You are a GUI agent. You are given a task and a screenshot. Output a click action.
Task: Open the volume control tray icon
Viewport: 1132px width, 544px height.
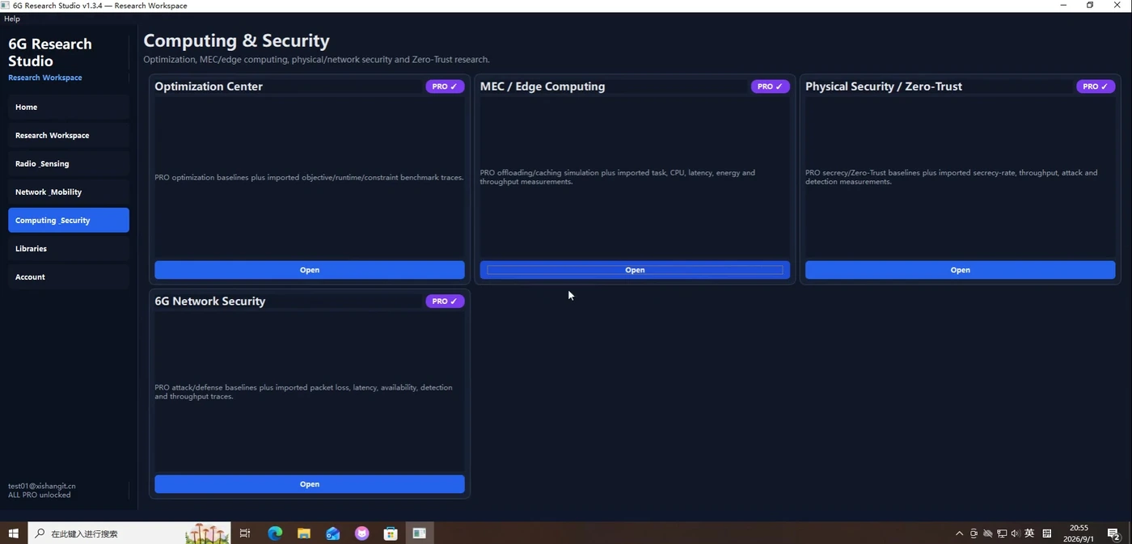point(1016,533)
